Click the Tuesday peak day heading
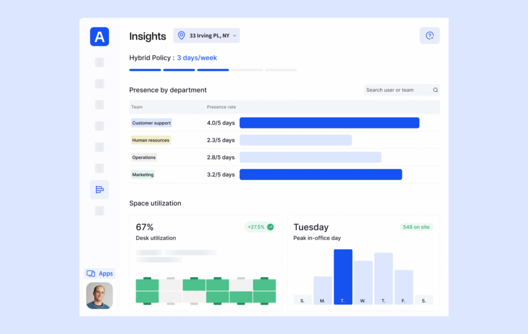The width and height of the screenshot is (528, 334). (x=311, y=227)
